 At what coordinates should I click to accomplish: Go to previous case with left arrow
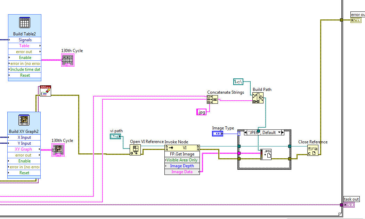coord(245,133)
